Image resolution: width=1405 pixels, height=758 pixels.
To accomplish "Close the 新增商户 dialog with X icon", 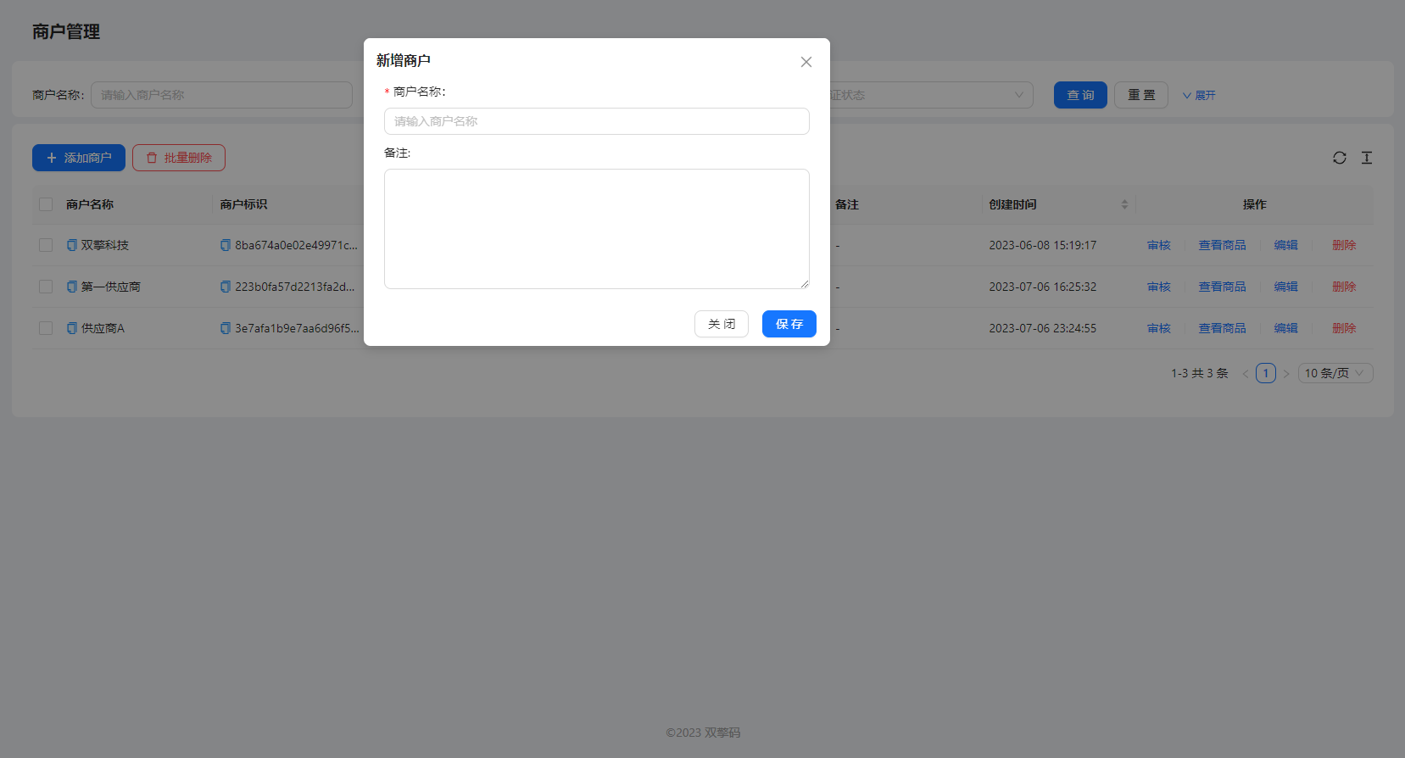I will click(806, 62).
